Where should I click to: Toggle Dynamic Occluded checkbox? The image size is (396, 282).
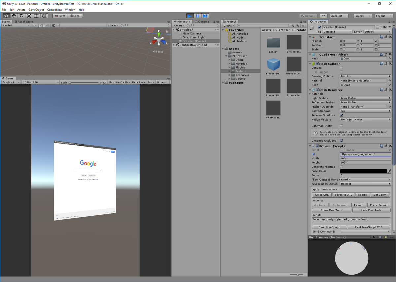pos(341,141)
